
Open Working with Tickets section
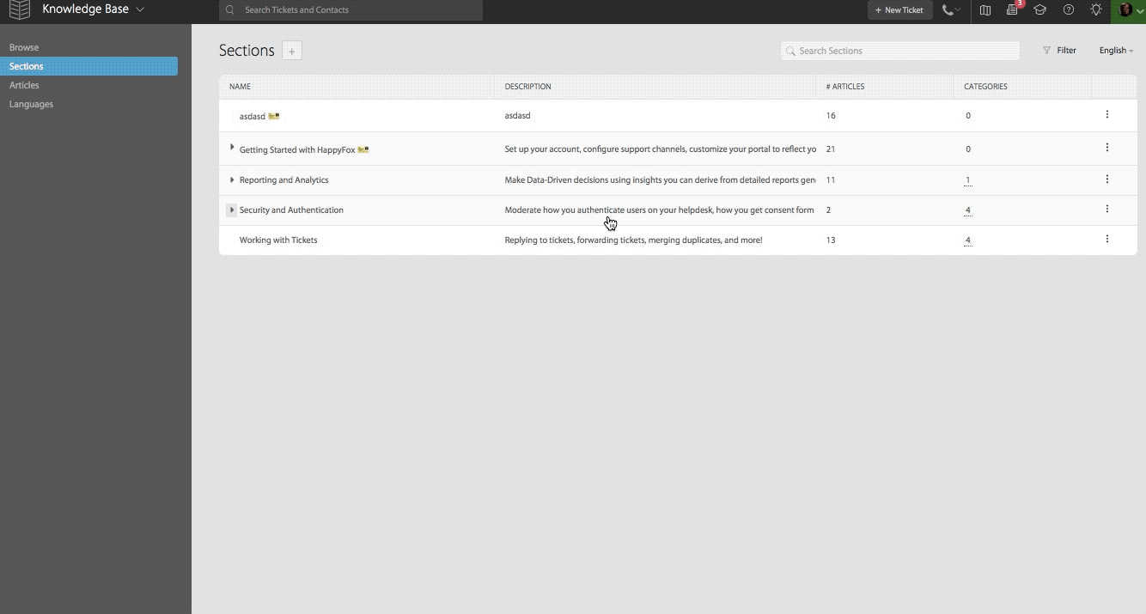click(278, 240)
